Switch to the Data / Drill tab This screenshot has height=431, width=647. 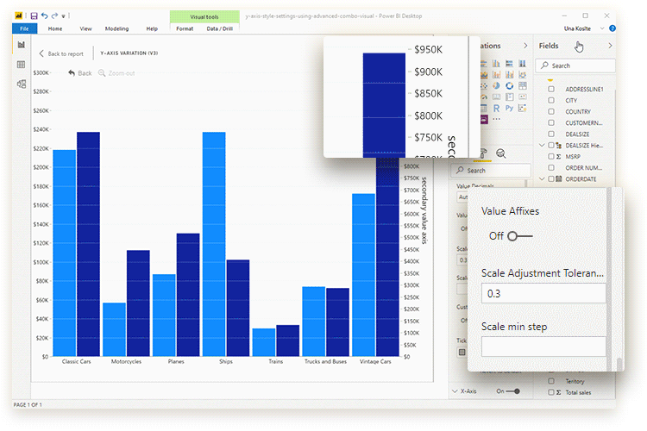(220, 28)
